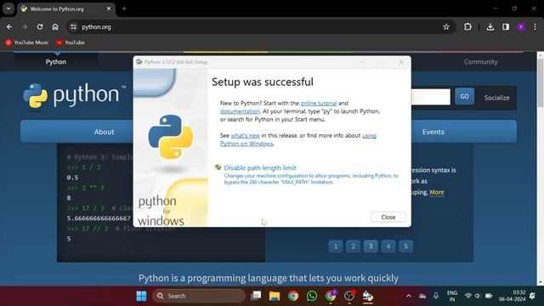Open File Explorer from the taskbar
The image size is (544, 306).
[275, 296]
